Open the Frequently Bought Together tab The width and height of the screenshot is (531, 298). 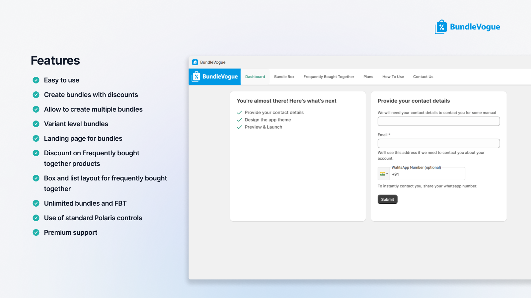tap(329, 77)
